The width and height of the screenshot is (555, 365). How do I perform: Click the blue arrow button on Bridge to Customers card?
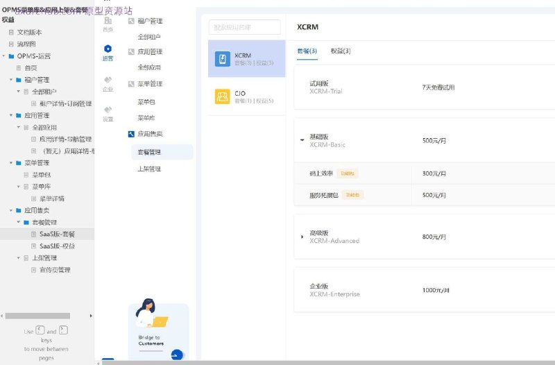pyautogui.click(x=177, y=355)
